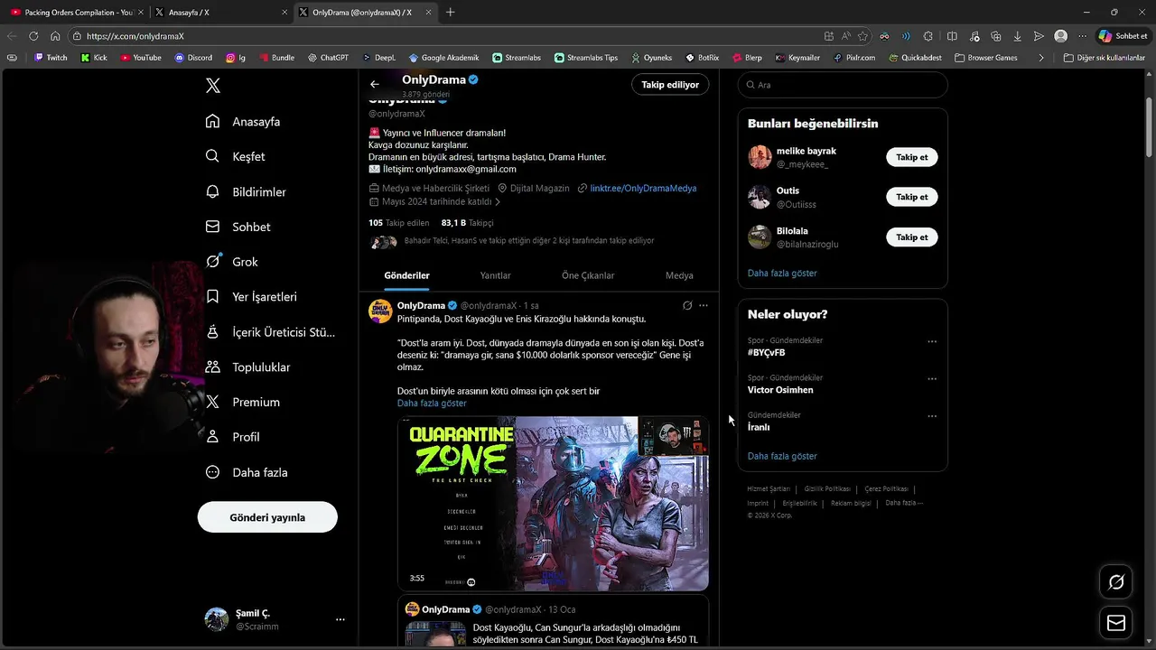Open İçerik Üreticisi Stüdyosu

coord(270,331)
